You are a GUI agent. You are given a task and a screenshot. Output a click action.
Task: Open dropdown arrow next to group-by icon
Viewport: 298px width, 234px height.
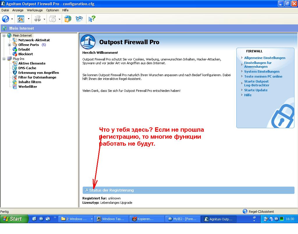(44, 19)
